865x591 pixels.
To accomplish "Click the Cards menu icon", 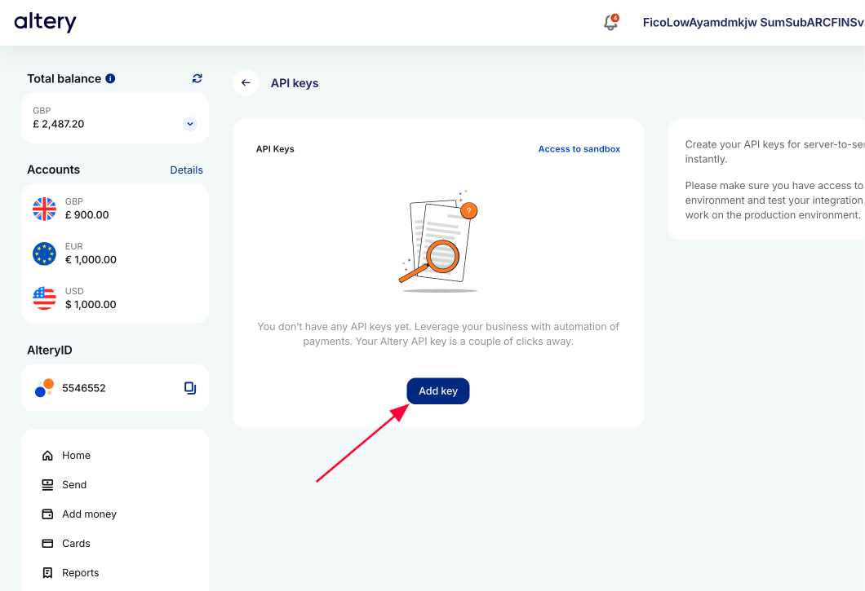I will pyautogui.click(x=47, y=544).
